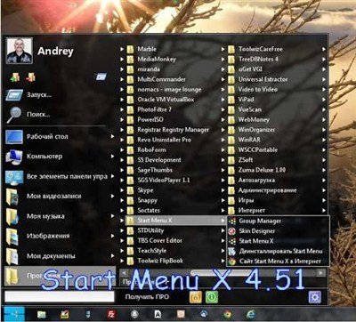Open Google Chrome from the taskbar
This screenshot has width=356, height=322.
(x=228, y=314)
